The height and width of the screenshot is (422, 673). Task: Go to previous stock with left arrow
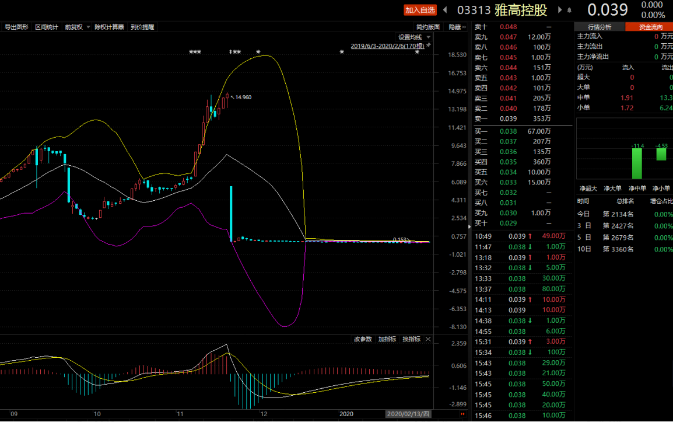pos(445,9)
